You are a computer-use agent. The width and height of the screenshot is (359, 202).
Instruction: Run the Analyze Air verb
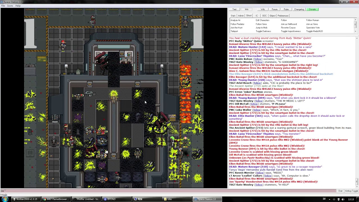pyautogui.click(x=235, y=20)
